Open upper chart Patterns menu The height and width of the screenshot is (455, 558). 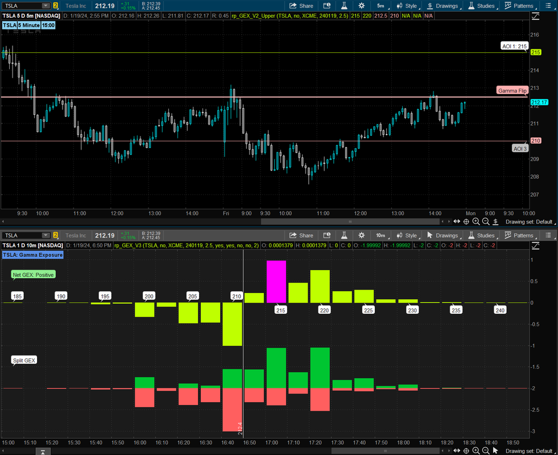[x=520, y=6]
